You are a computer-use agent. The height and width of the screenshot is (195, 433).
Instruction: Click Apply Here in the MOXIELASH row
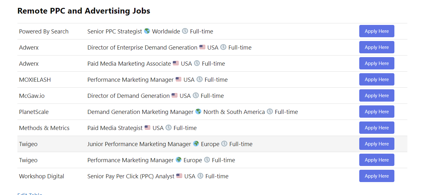point(376,80)
